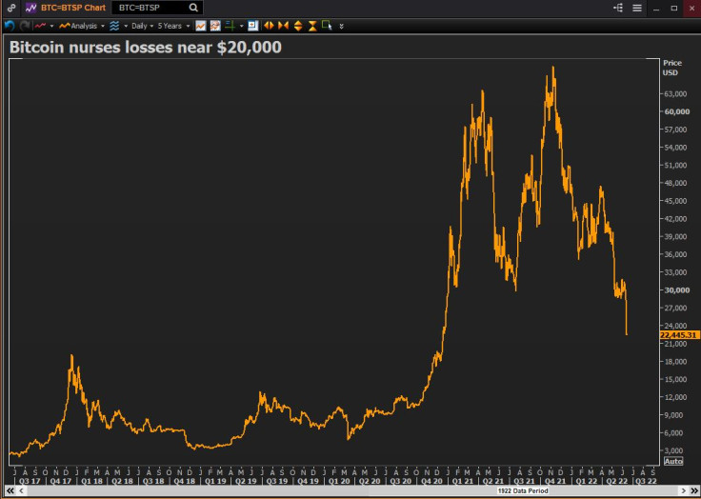Click the link chain icon in title bar
The image size is (701, 499).
coord(11,8)
